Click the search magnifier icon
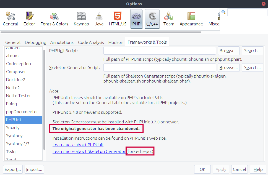The width and height of the screenshot is (268, 175). [x=223, y=12]
